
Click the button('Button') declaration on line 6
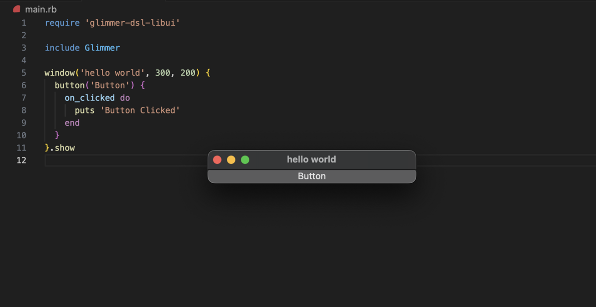(97, 85)
